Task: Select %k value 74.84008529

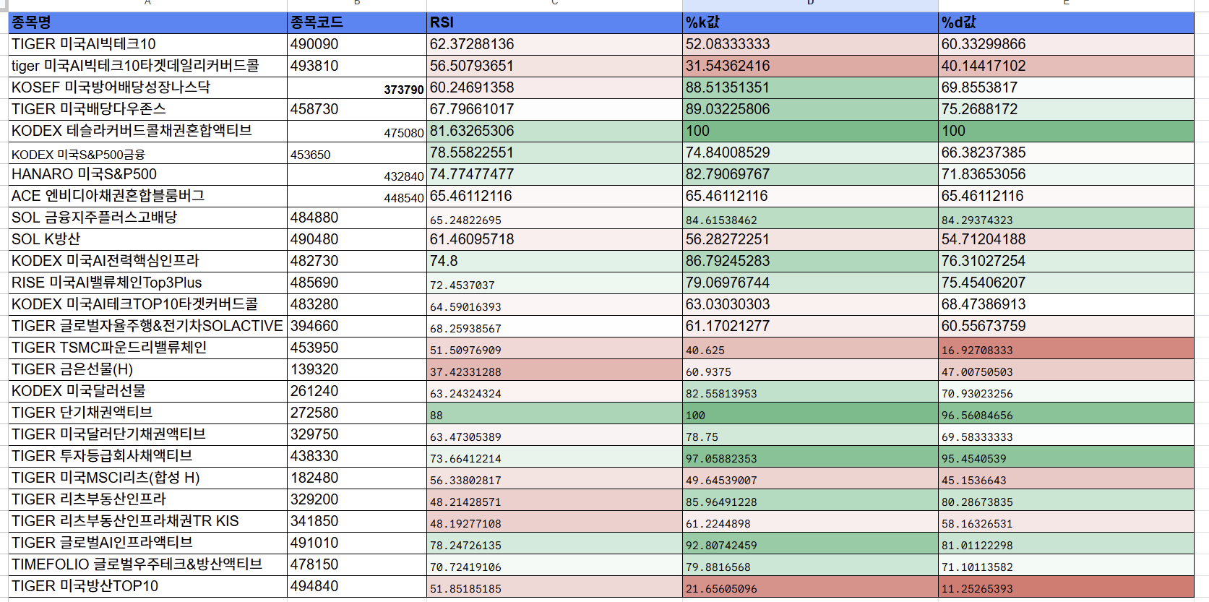Action: pos(810,152)
